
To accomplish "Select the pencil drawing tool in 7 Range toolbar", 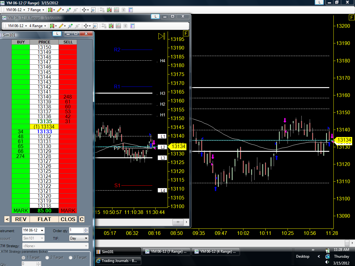I will [59, 10].
